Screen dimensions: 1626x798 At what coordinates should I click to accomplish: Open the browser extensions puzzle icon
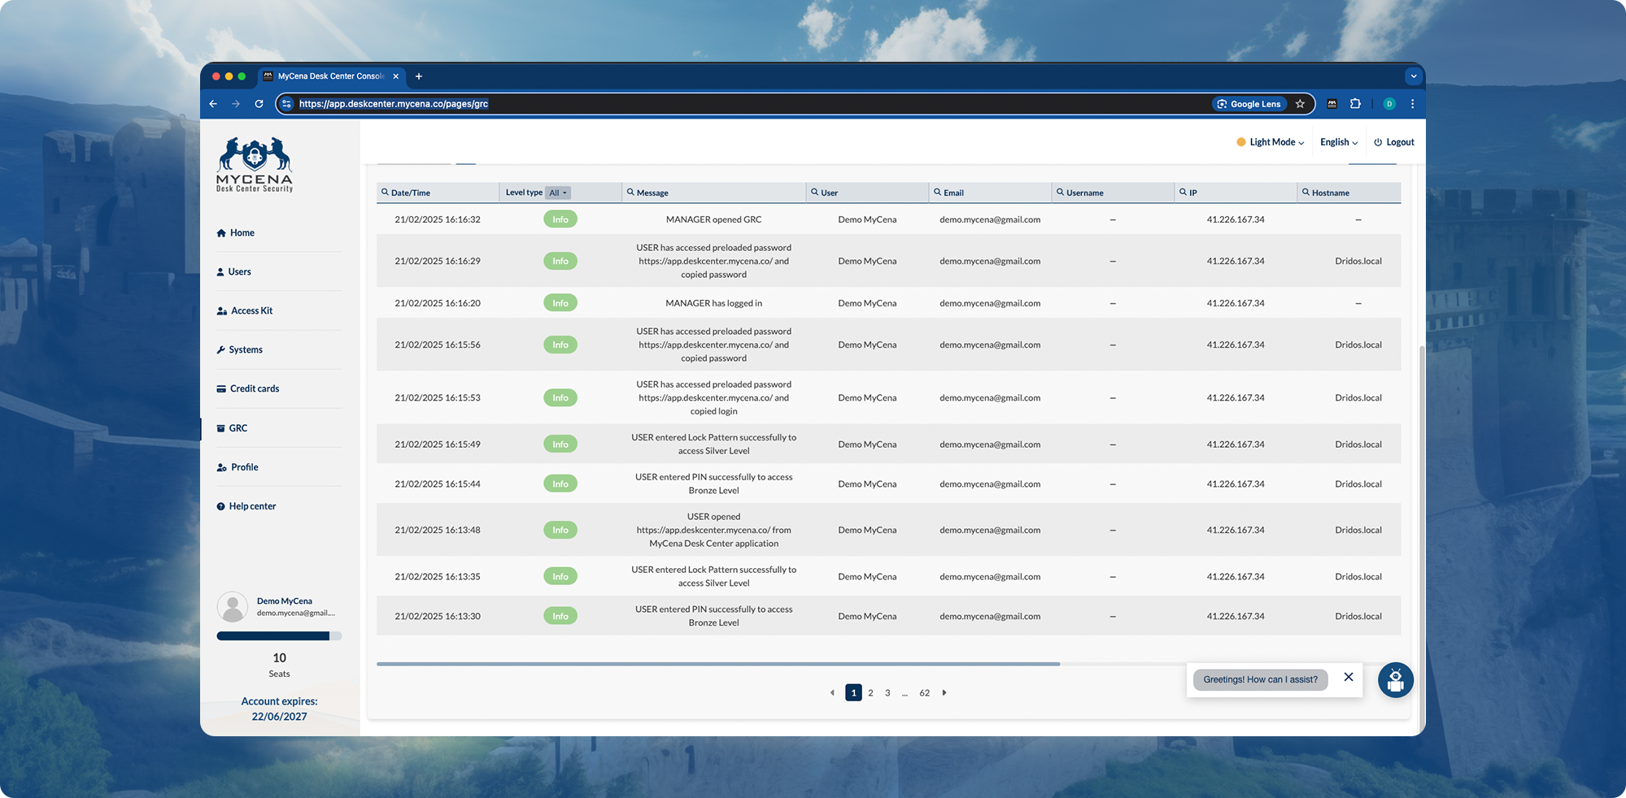point(1355,104)
